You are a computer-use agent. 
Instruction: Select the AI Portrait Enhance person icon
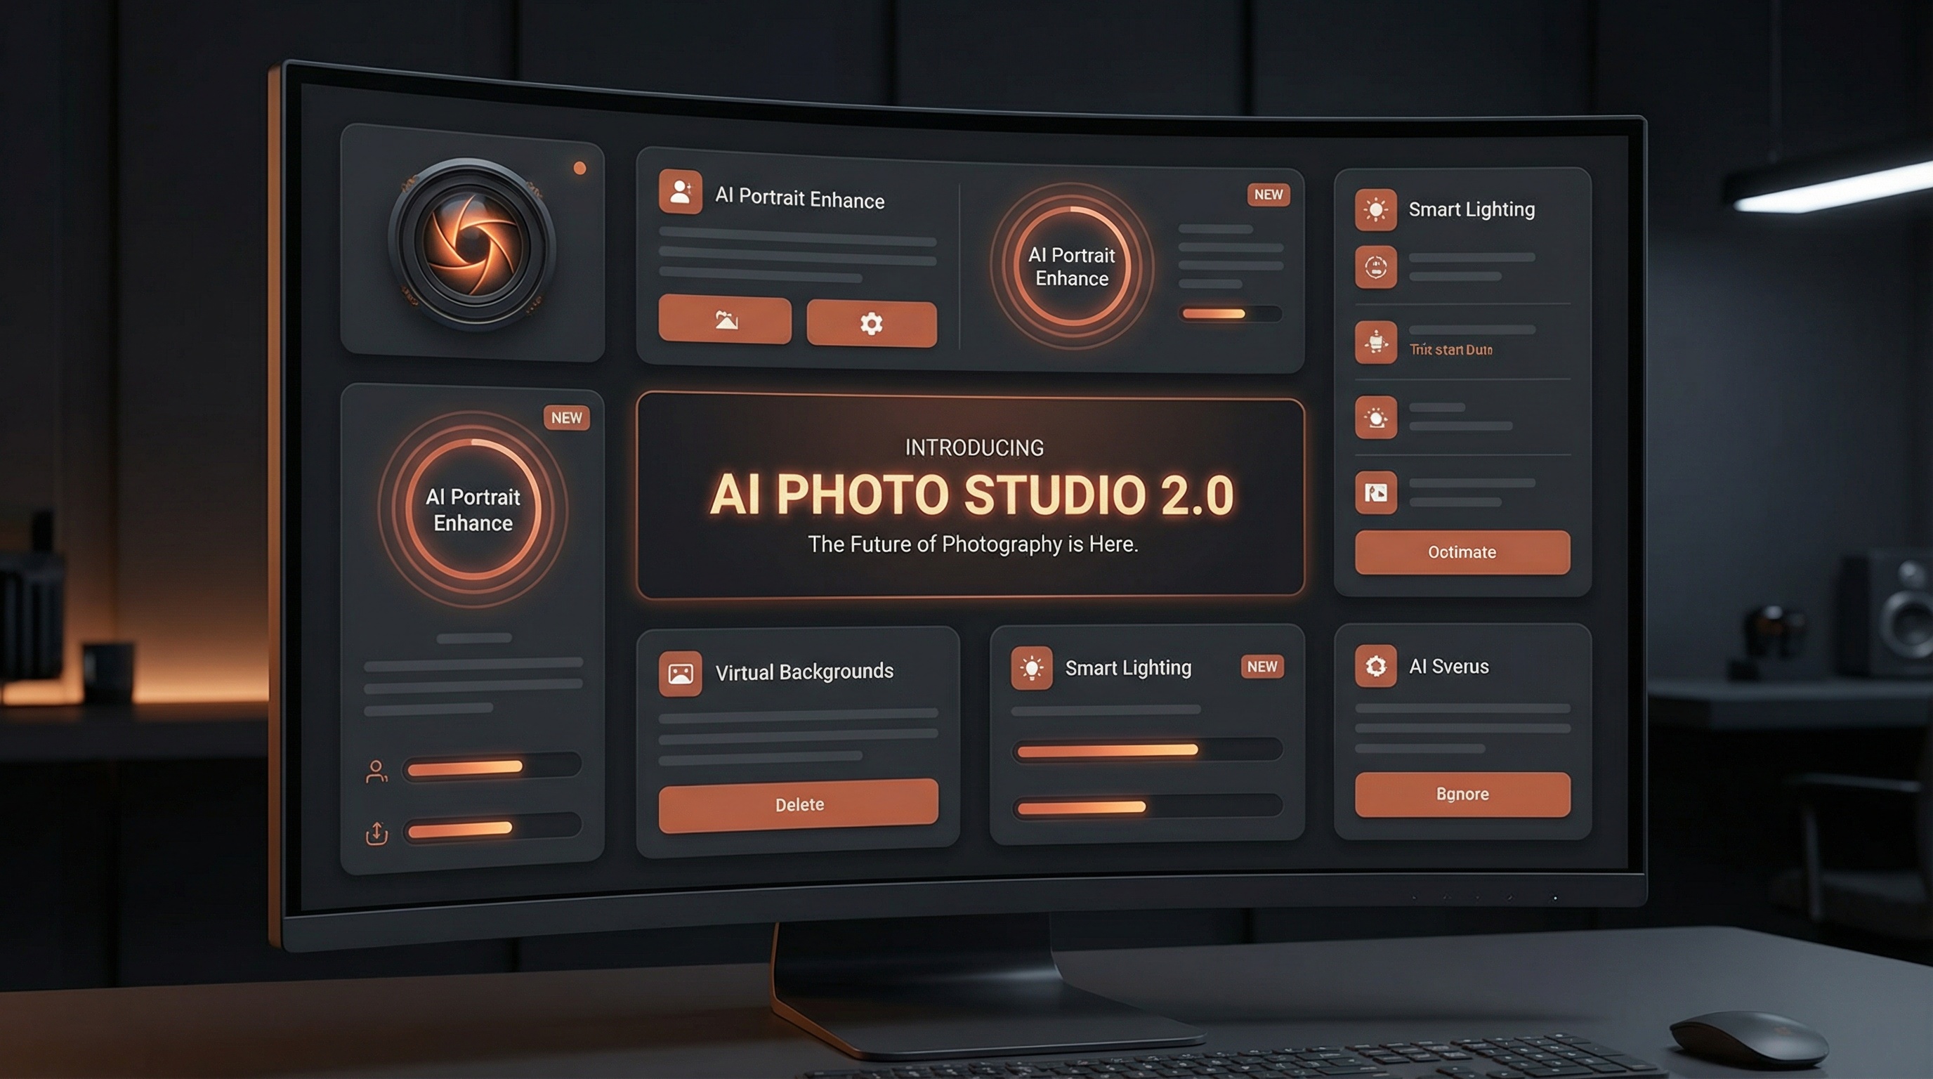[681, 194]
